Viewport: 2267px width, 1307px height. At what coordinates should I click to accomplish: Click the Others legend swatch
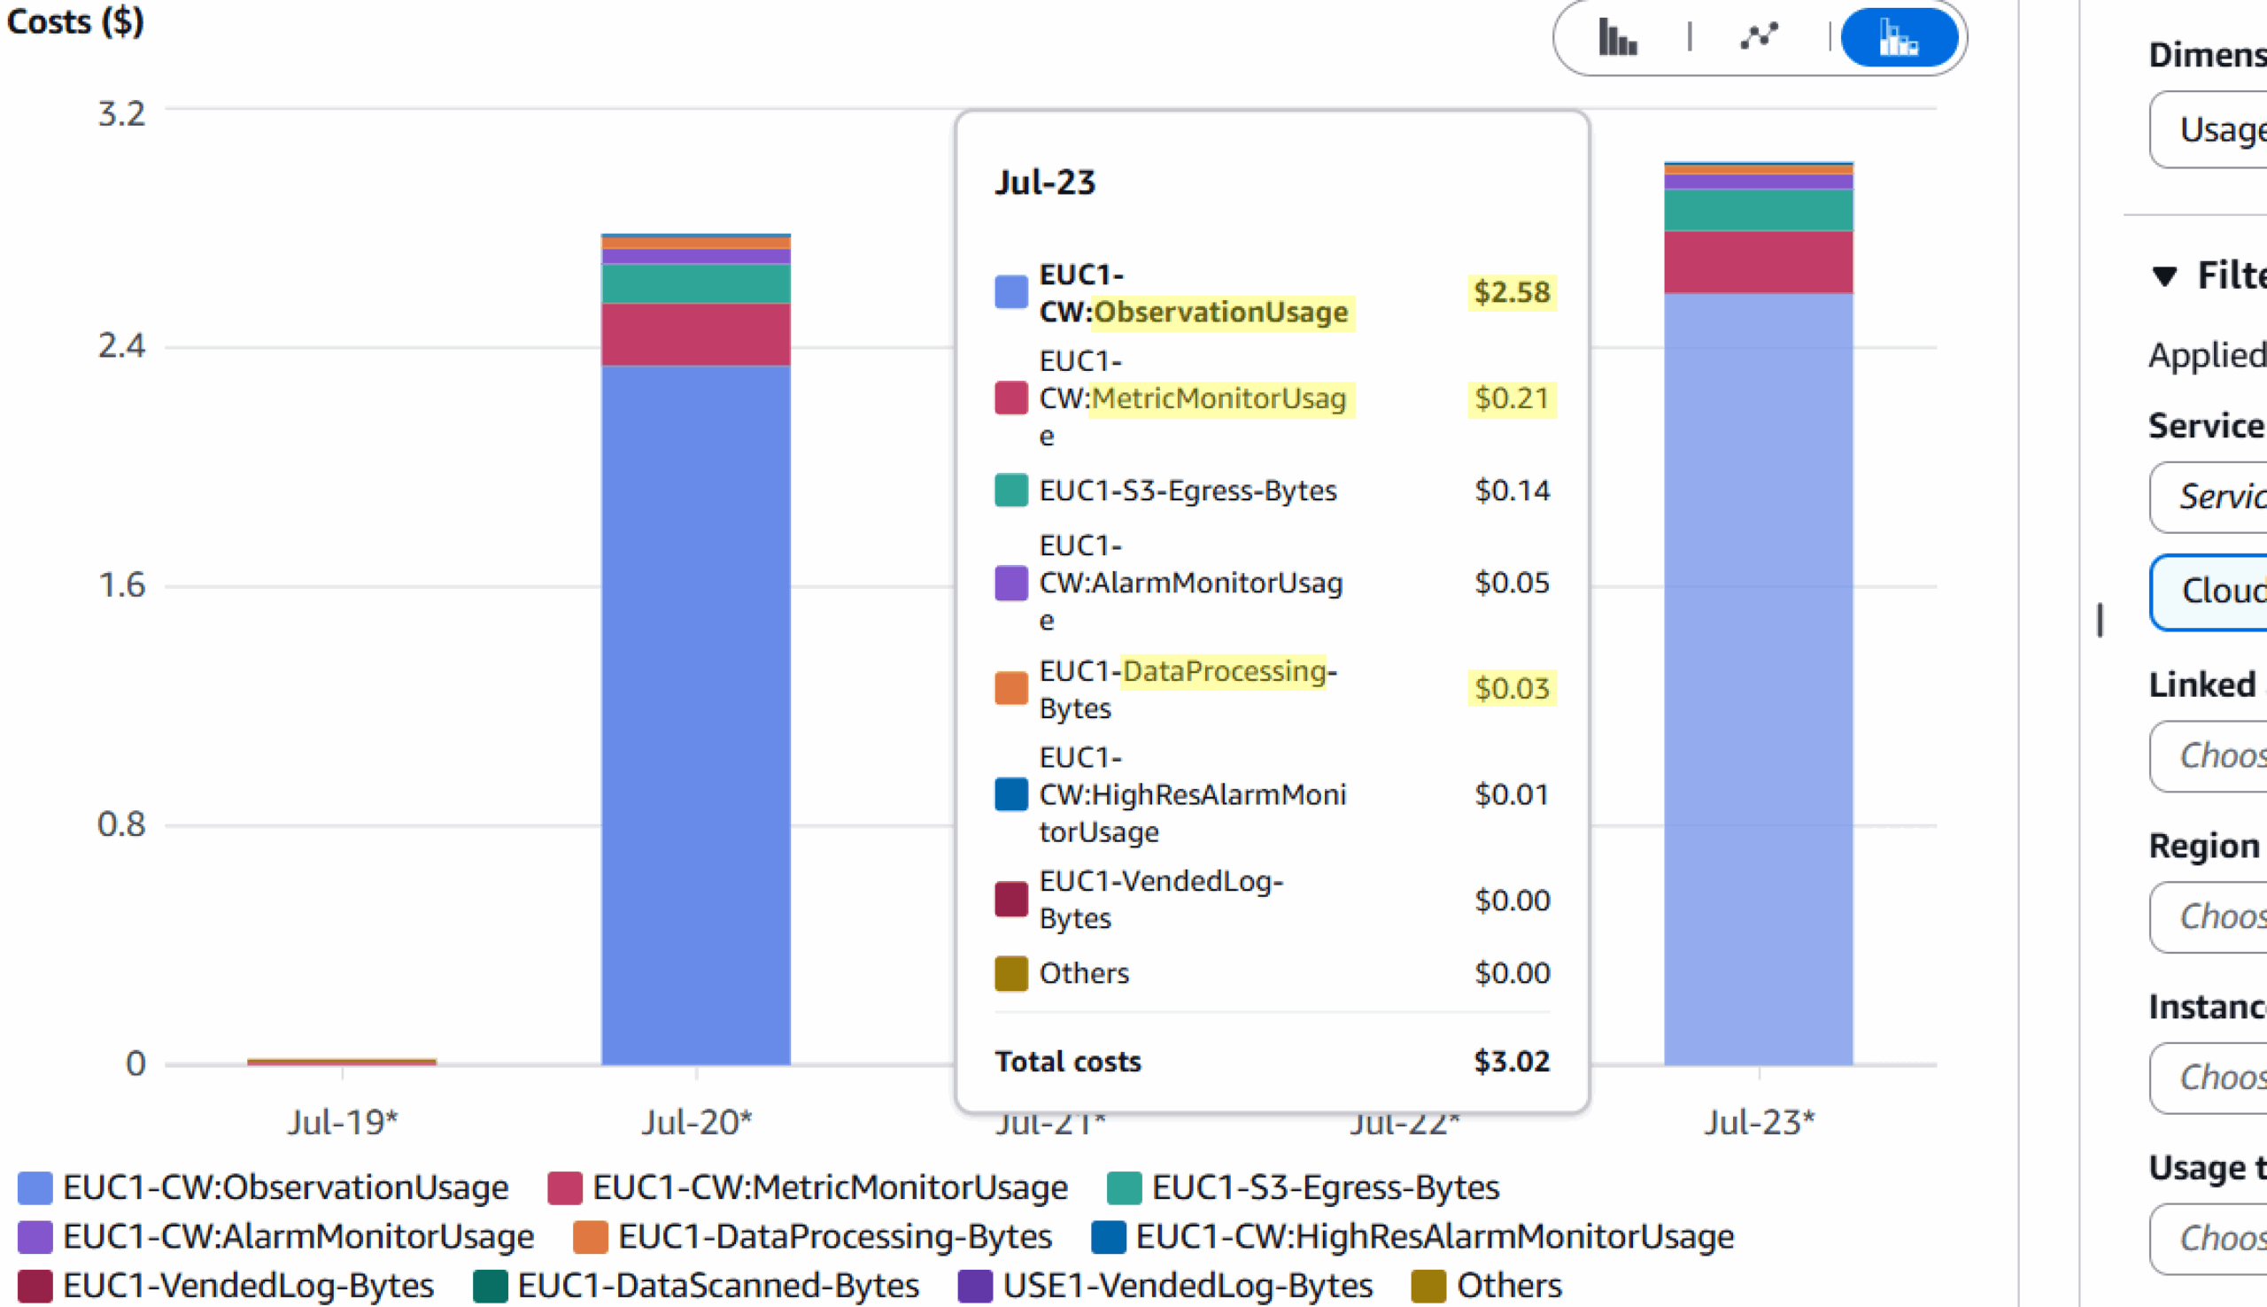click(x=1427, y=1286)
